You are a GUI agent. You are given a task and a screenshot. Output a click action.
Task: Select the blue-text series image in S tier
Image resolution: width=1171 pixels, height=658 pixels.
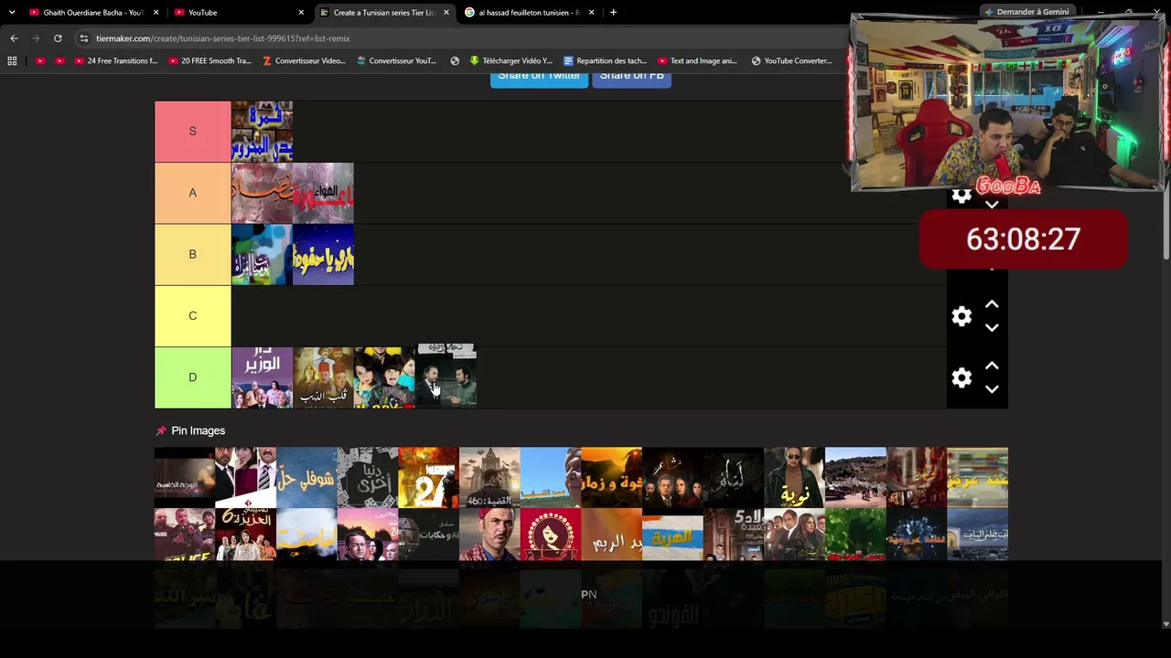[262, 132]
